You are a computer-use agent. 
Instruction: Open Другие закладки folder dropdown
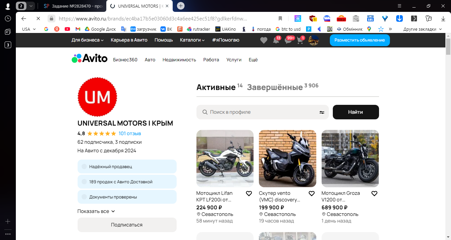click(x=423, y=29)
